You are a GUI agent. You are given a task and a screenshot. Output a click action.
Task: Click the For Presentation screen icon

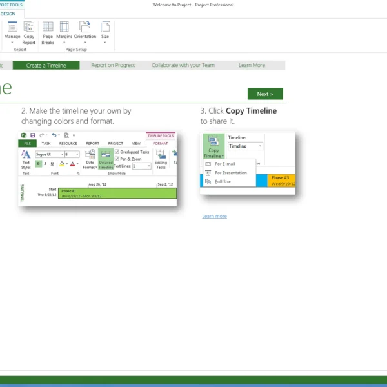pos(208,173)
